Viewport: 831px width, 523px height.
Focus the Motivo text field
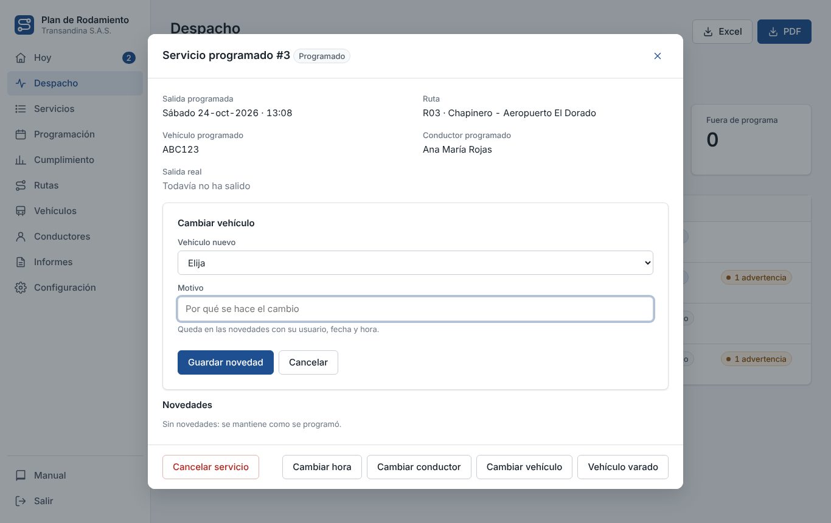coord(415,309)
